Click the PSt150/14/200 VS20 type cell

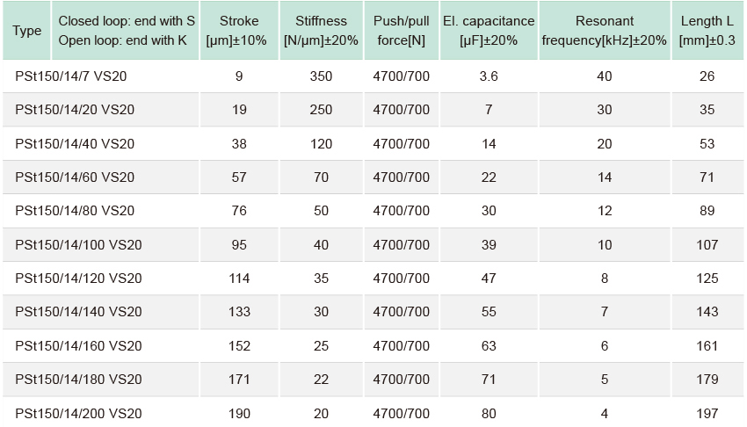pos(78,413)
